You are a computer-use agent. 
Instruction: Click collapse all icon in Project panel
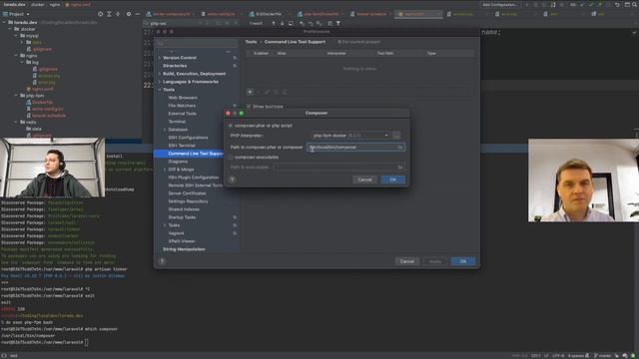click(118, 14)
